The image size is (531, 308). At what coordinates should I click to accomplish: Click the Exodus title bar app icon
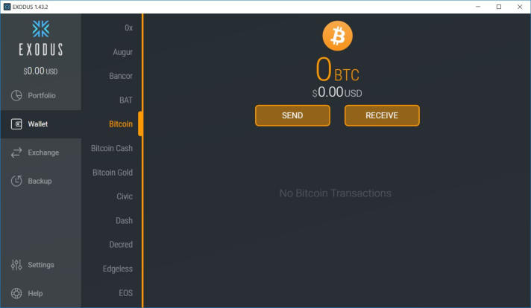tap(7, 7)
